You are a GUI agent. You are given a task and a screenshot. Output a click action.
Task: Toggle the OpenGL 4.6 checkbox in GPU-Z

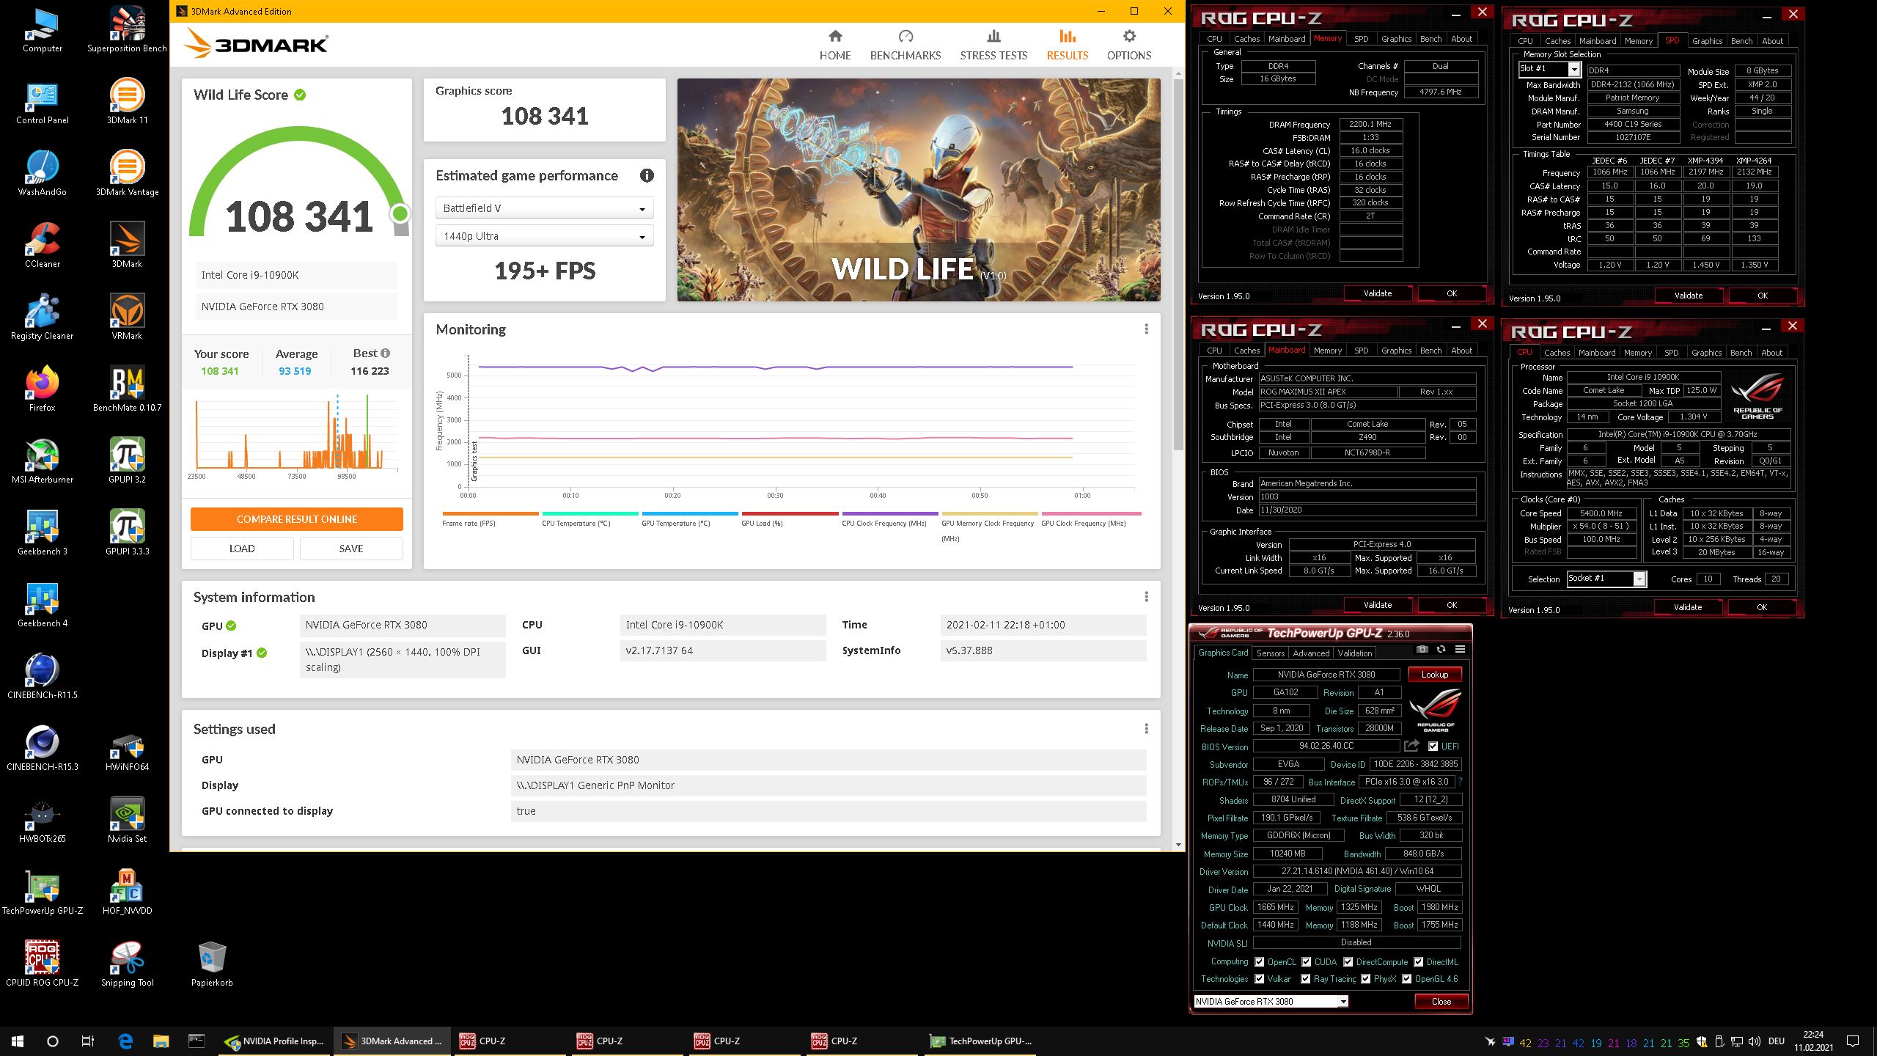(1406, 979)
